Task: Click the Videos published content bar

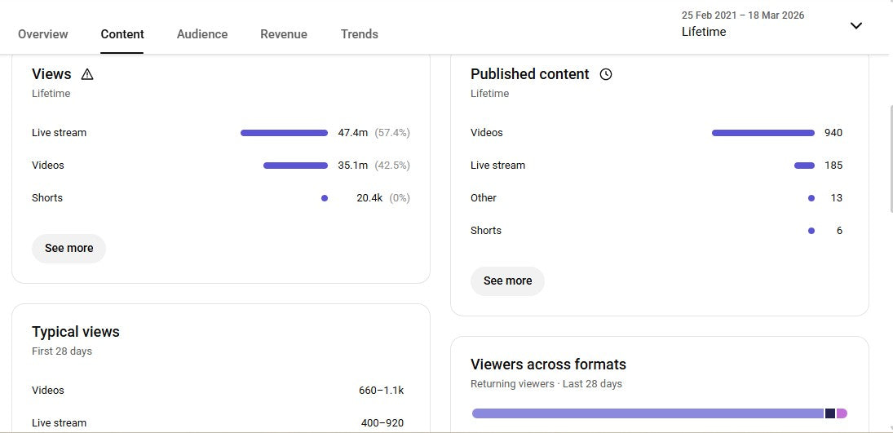Action: pyautogui.click(x=763, y=133)
